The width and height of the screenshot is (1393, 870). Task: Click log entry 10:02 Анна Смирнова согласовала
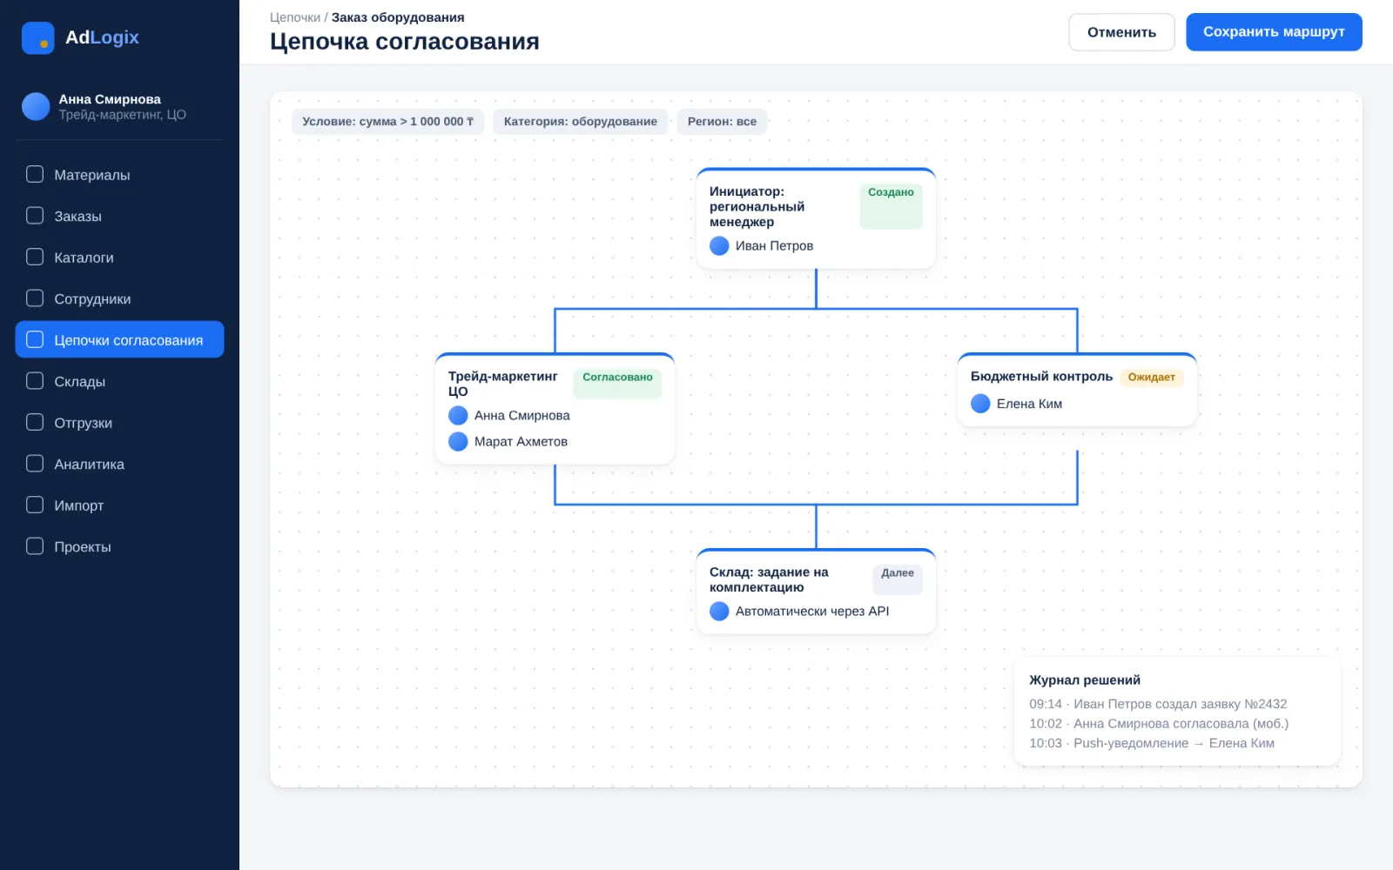pos(1159,724)
